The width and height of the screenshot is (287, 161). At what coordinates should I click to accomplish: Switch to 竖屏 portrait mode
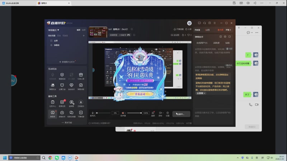84,30
